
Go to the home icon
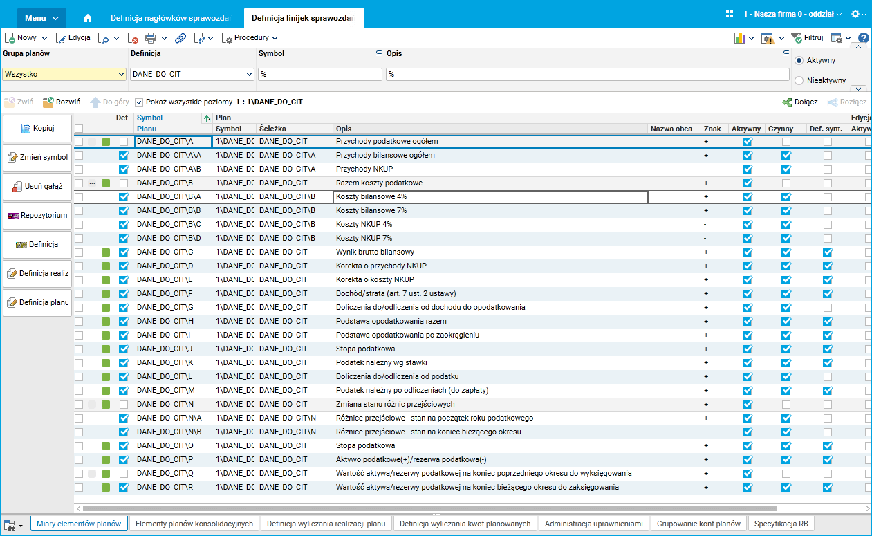88,17
